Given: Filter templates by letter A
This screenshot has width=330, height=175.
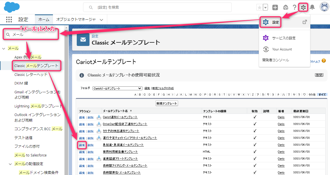Looking at the screenshot, I should click(x=135, y=95).
